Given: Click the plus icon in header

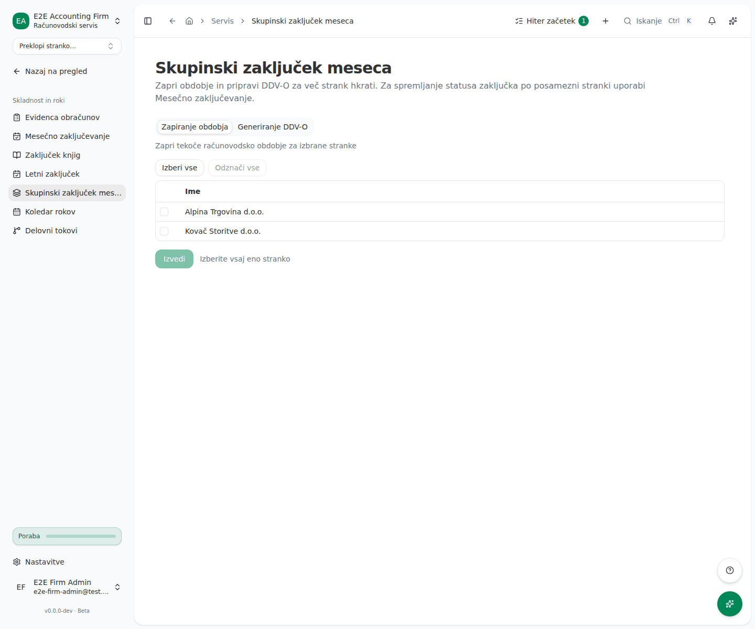Looking at the screenshot, I should click(606, 21).
